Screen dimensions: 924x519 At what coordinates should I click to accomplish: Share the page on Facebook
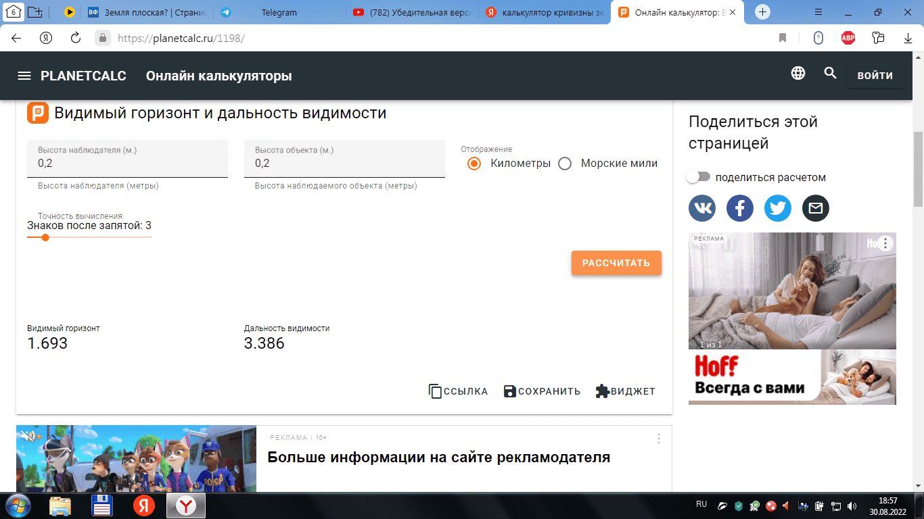[x=740, y=208]
